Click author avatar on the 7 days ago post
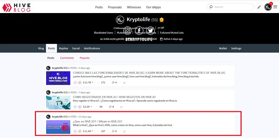Image resolution: width=279 pixels, height=138 pixels. pyautogui.click(x=48, y=92)
